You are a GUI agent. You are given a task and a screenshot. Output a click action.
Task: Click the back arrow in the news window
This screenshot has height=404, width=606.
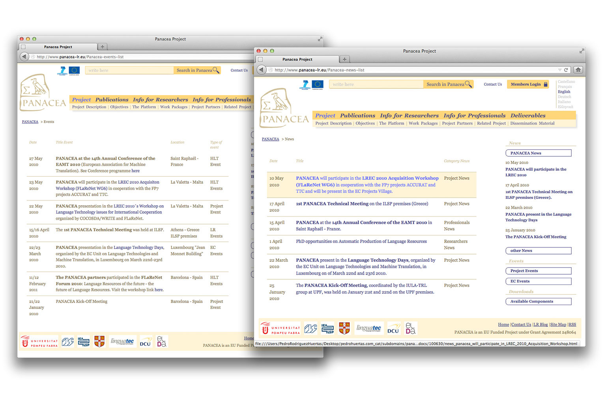click(261, 70)
